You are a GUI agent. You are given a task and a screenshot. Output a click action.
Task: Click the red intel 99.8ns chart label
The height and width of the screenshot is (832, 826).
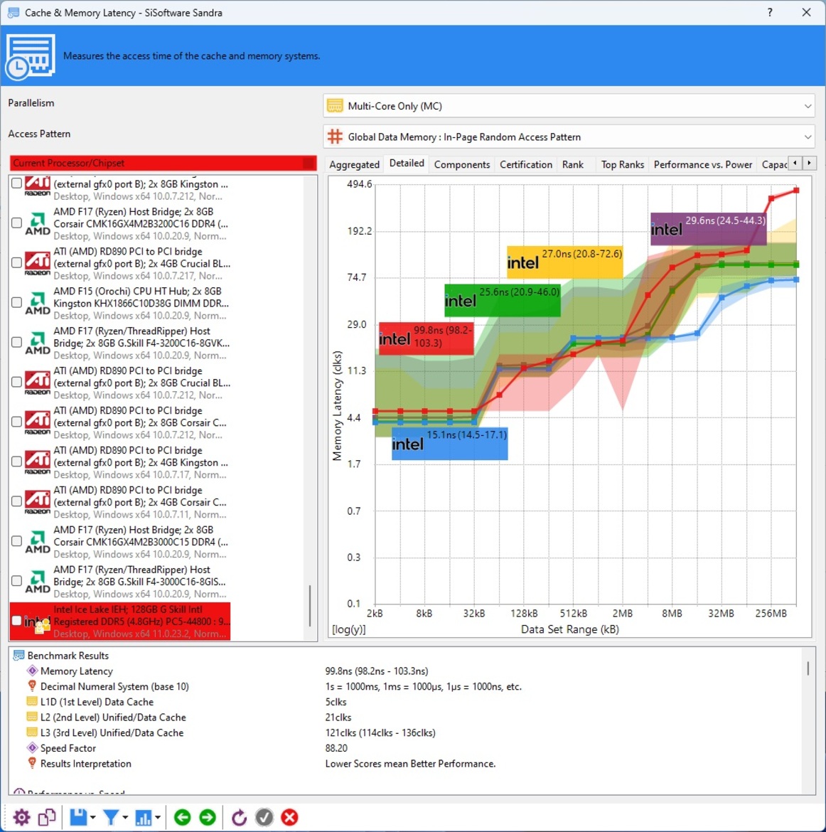(426, 338)
